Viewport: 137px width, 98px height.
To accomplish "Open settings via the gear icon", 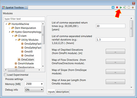I will [x=133, y=7].
